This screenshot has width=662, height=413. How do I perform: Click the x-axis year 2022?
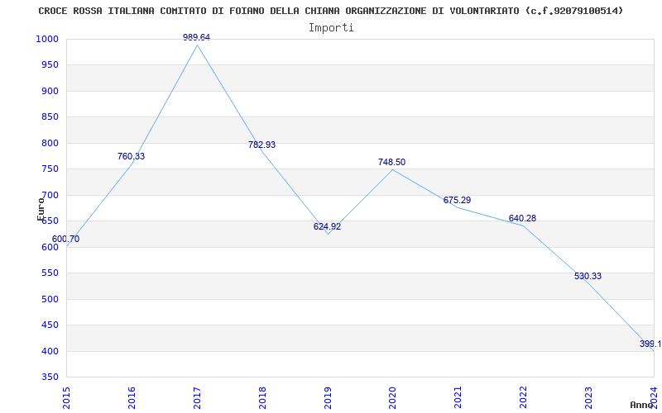523,398
